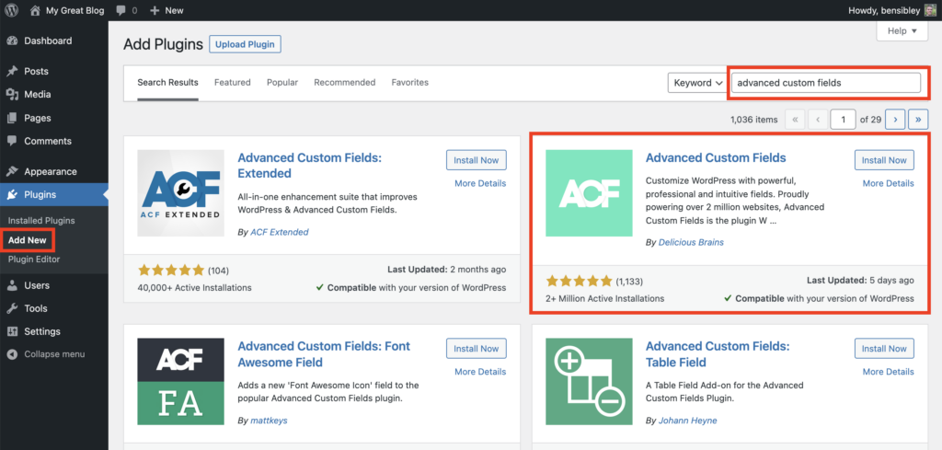Click the Comments icon in sidebar

tap(12, 141)
